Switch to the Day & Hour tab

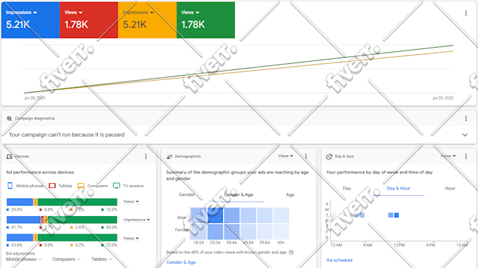(x=399, y=188)
